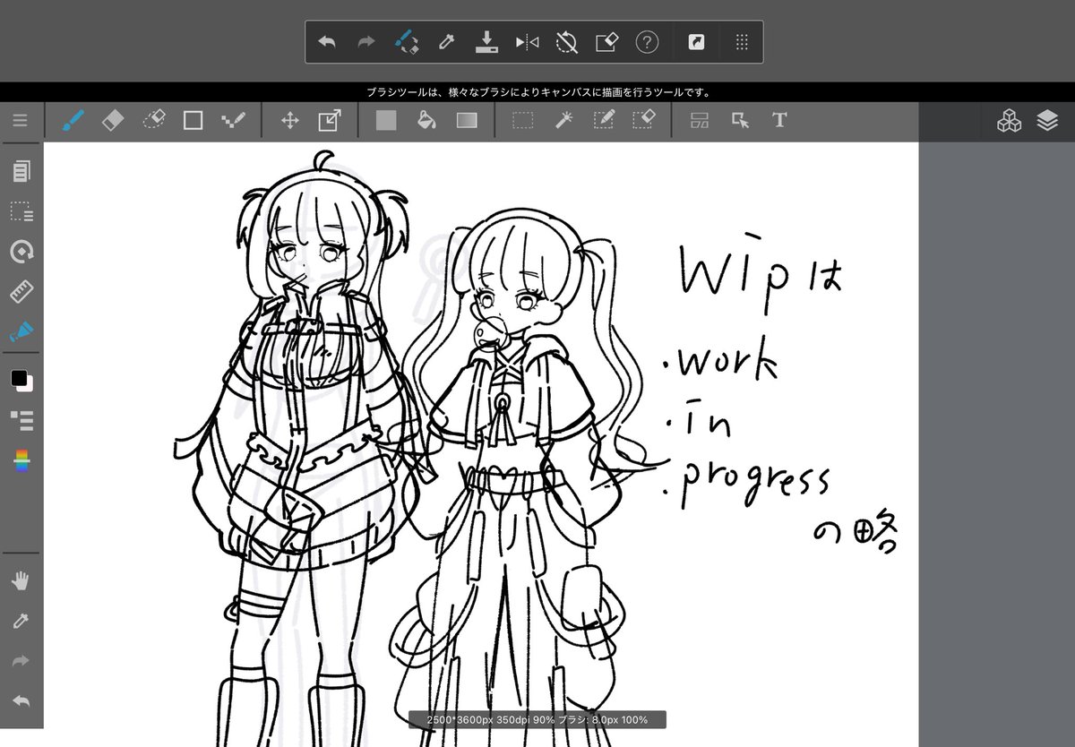The image size is (1075, 747).
Task: Tap the brush tool description tooltip text
Action: [537, 92]
